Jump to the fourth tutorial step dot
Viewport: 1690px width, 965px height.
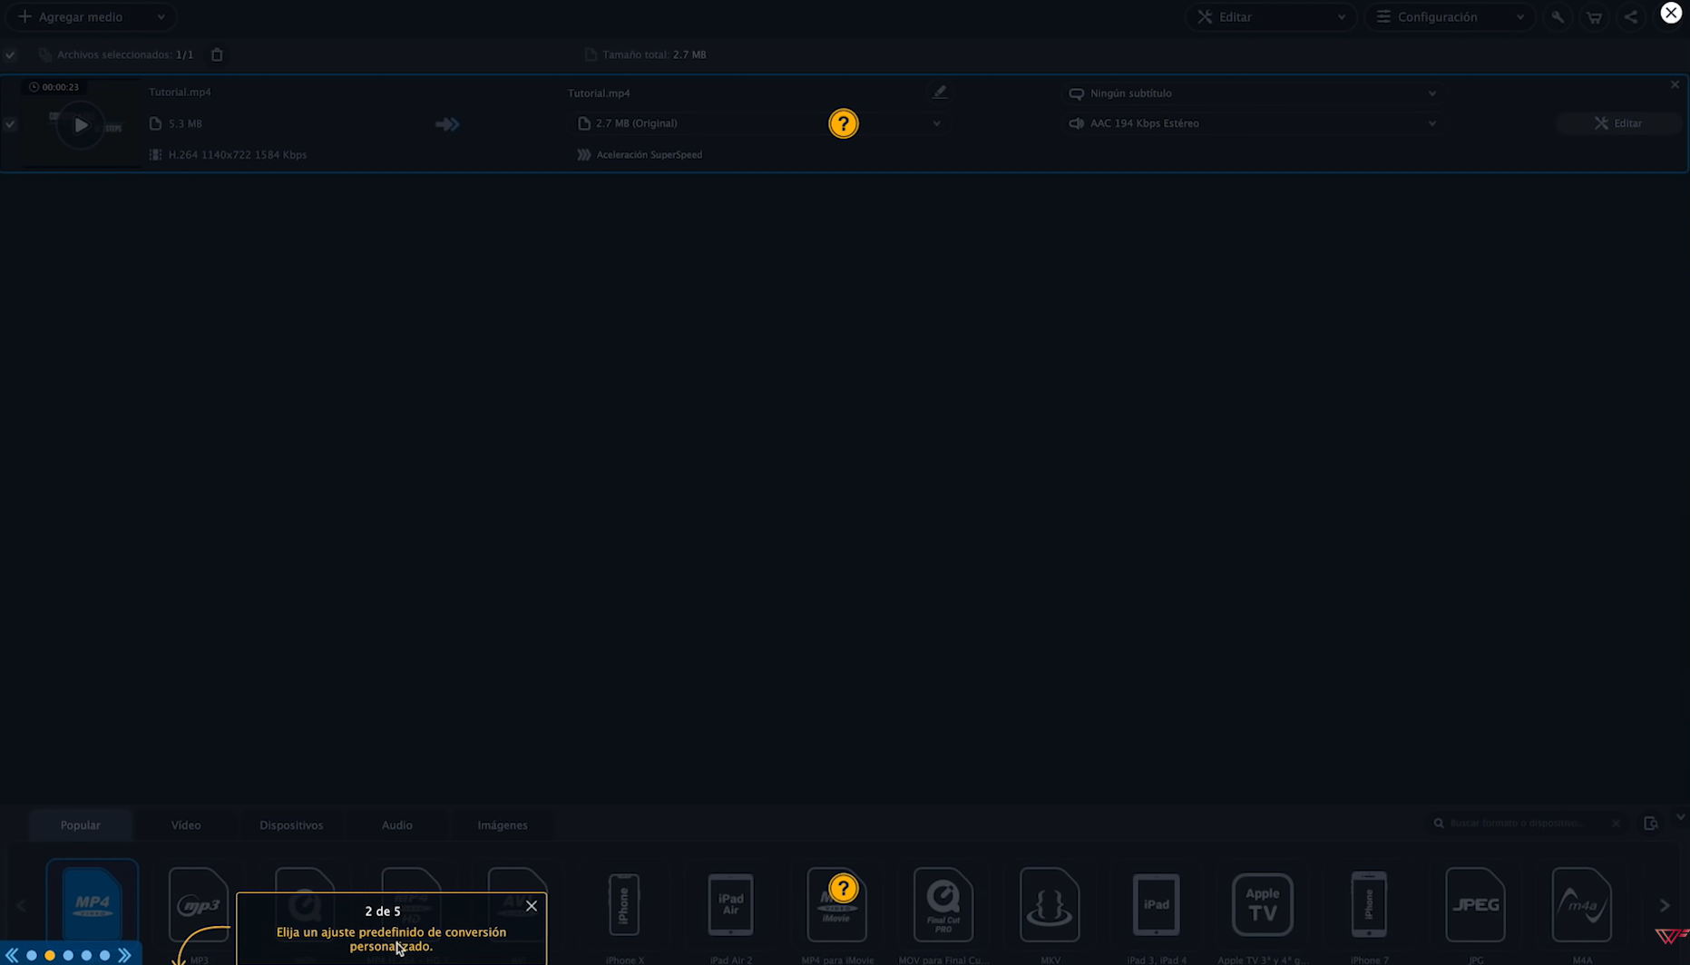click(x=86, y=955)
